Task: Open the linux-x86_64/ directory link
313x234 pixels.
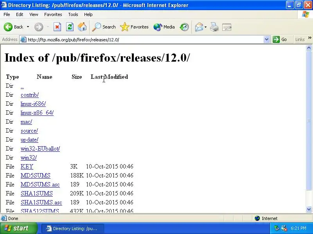Action: pyautogui.click(x=37, y=113)
